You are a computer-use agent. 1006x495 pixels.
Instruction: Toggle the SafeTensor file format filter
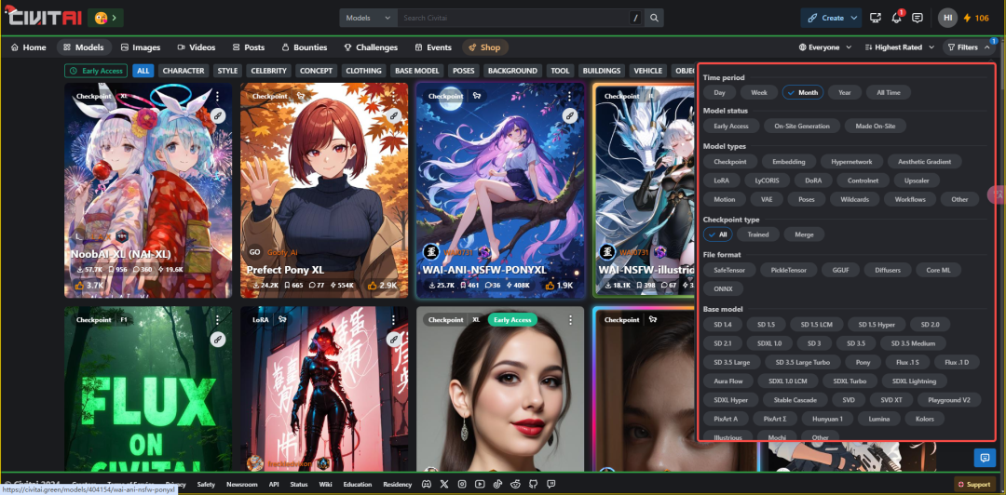[729, 270]
